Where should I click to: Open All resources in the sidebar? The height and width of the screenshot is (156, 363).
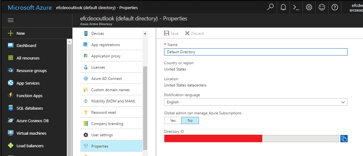(x=28, y=58)
